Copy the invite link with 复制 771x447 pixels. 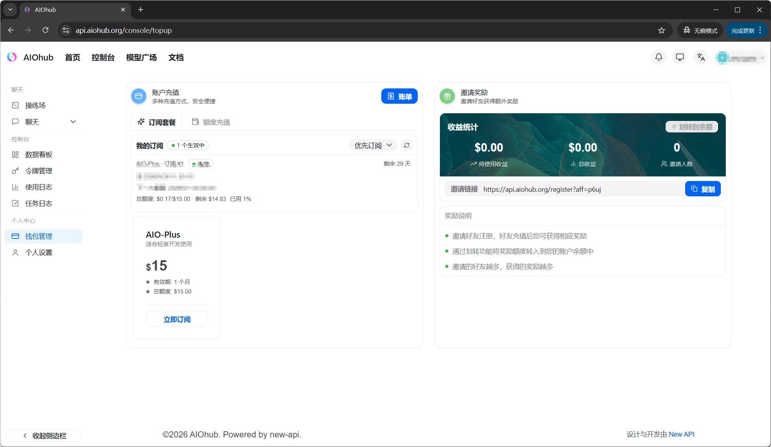point(703,189)
